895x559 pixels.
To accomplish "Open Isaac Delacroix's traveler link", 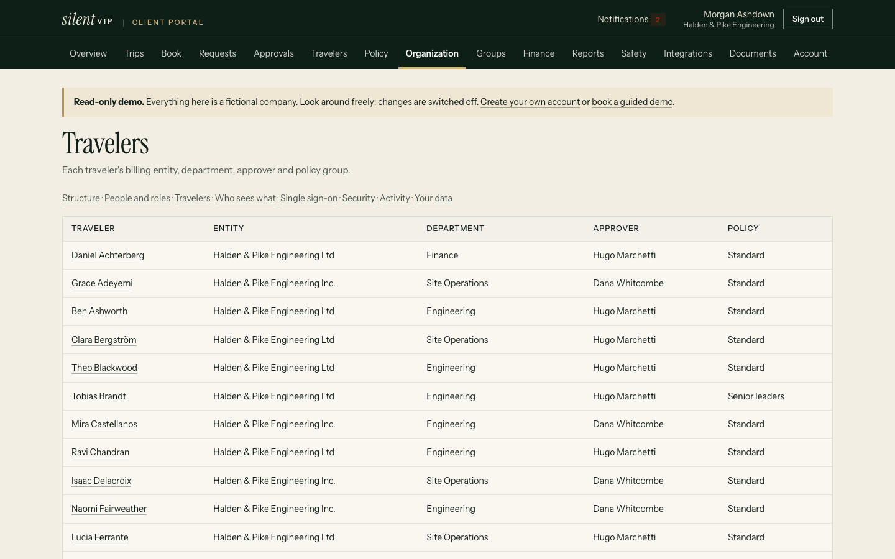I will pos(101,481).
